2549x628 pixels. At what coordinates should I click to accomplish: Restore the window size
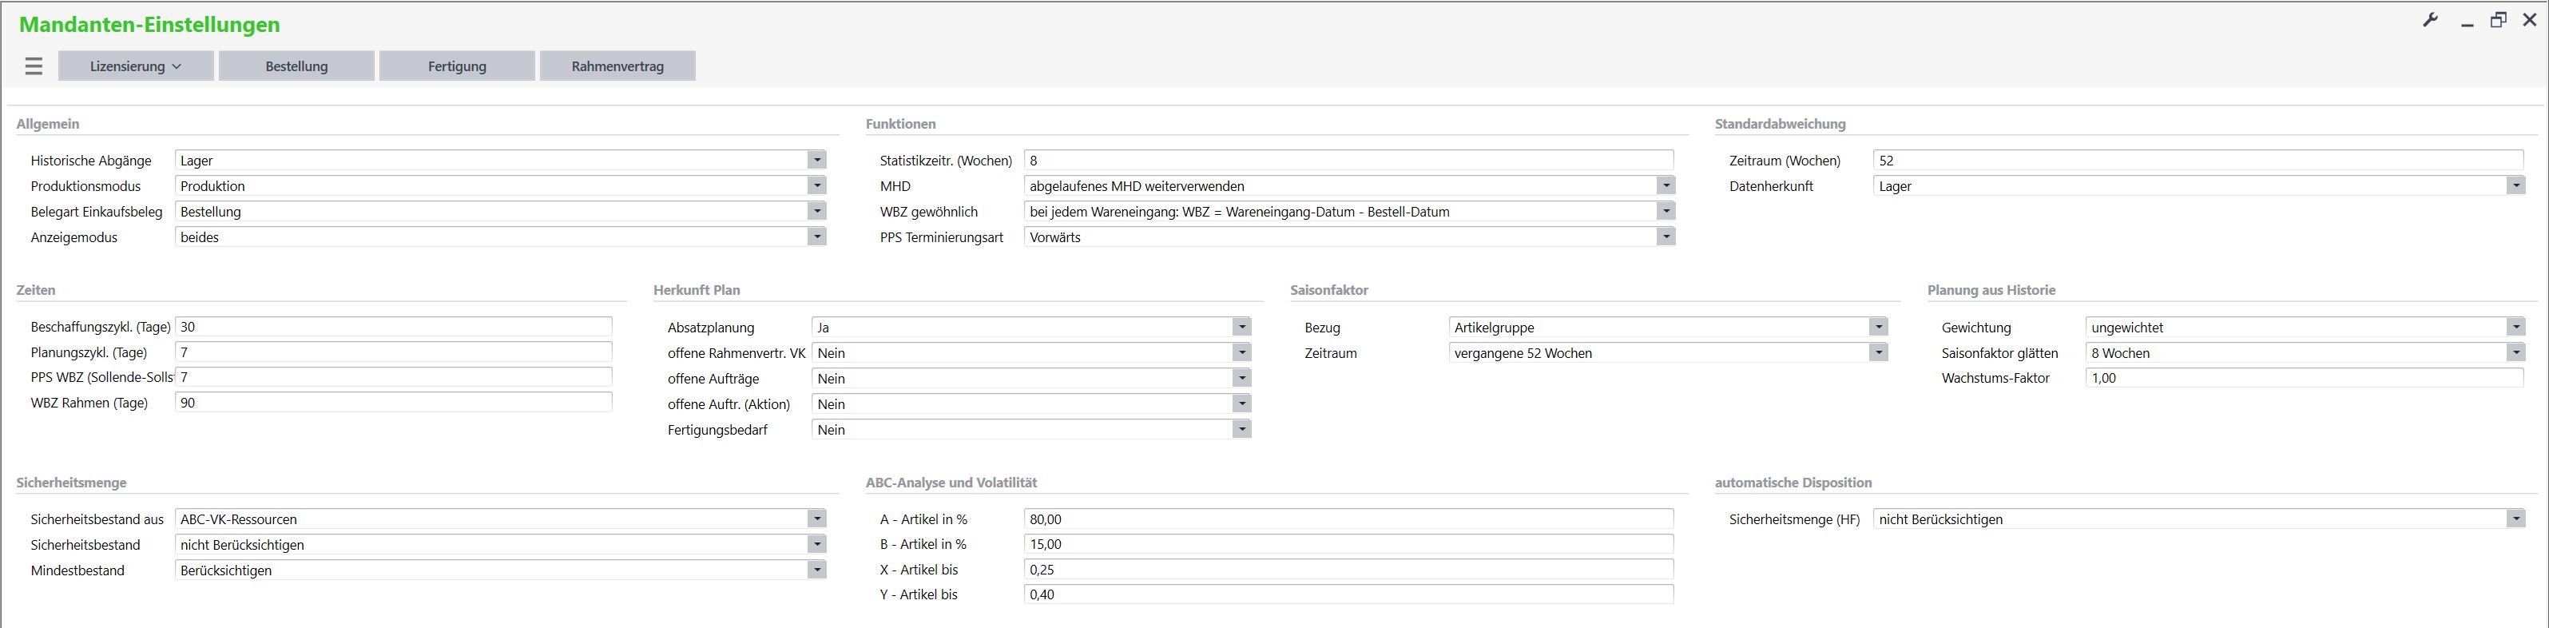[x=2498, y=21]
